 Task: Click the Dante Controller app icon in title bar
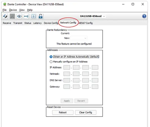[5, 4]
